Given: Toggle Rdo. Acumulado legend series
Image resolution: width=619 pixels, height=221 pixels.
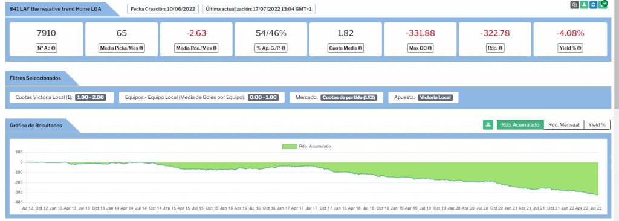Looking at the screenshot, I should (x=306, y=146).
